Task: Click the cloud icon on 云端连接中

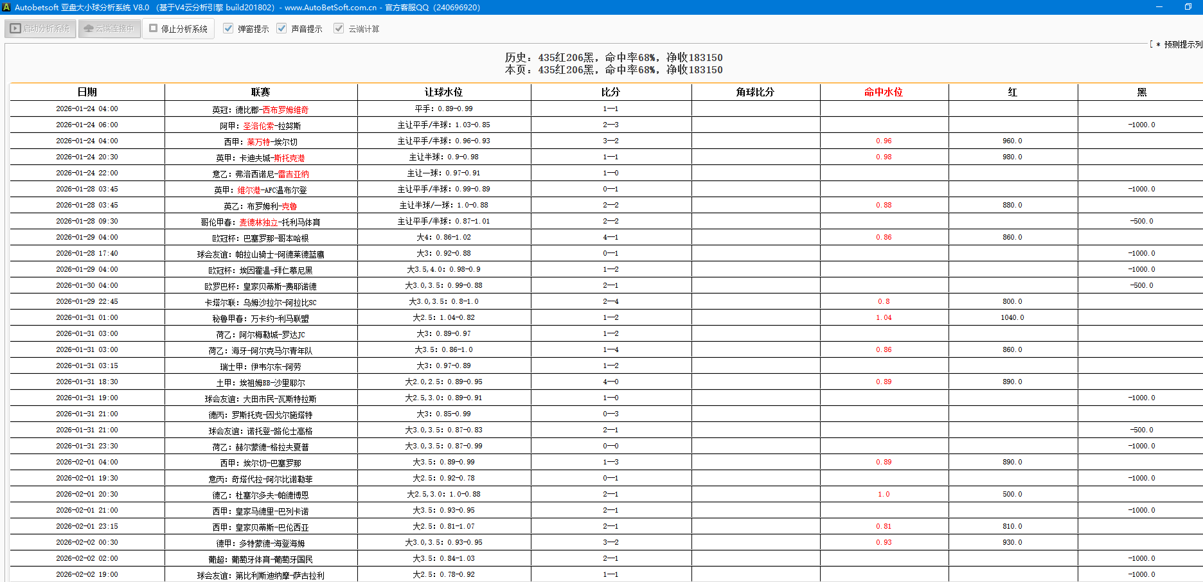Action: 89,28
